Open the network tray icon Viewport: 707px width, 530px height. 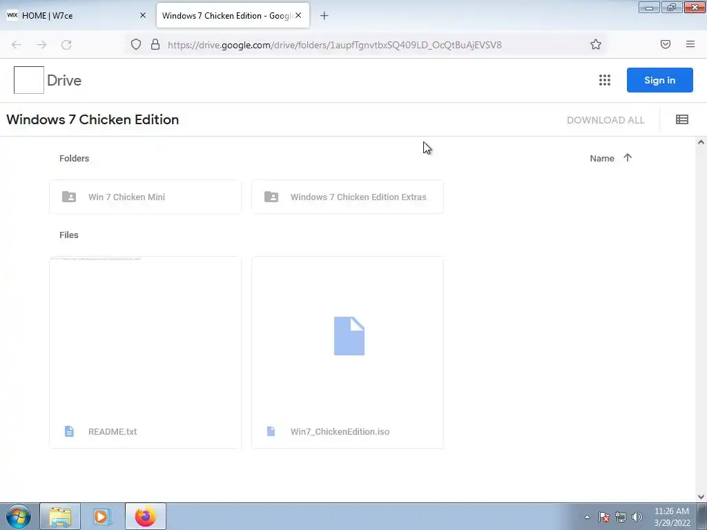(621, 517)
